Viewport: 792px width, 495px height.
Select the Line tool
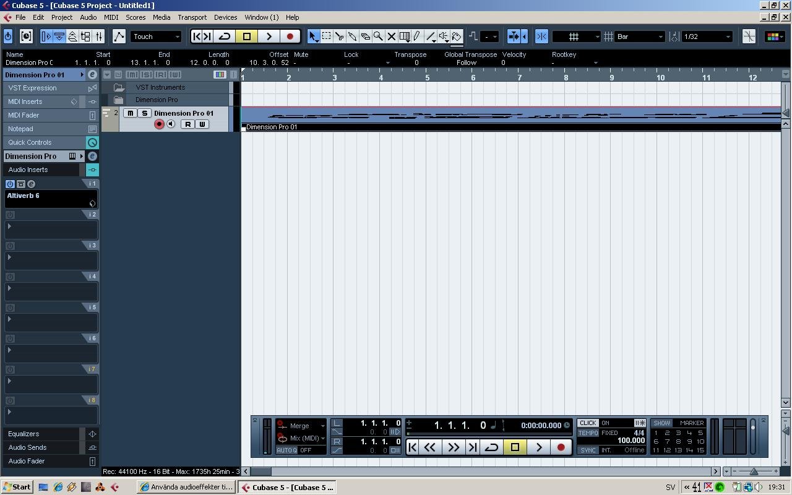tap(431, 37)
